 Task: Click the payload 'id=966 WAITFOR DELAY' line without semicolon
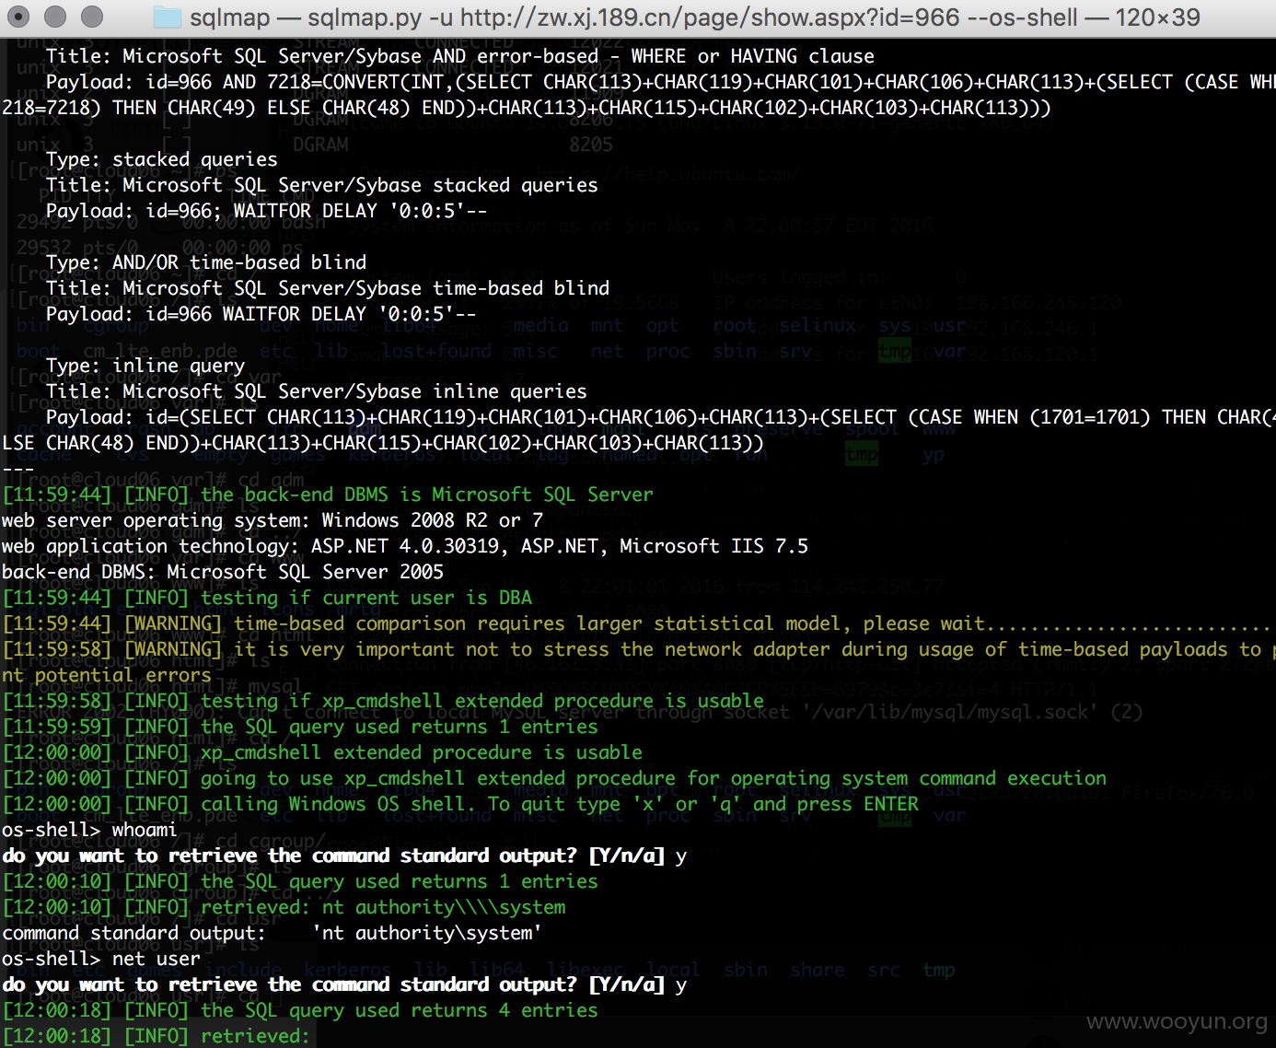[x=261, y=314]
